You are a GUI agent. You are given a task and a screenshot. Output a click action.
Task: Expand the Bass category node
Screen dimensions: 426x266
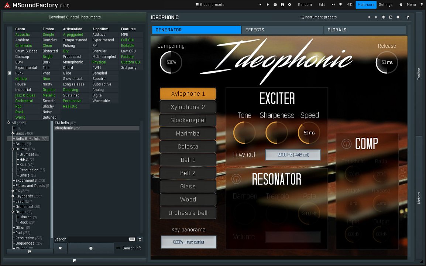click(x=13, y=133)
